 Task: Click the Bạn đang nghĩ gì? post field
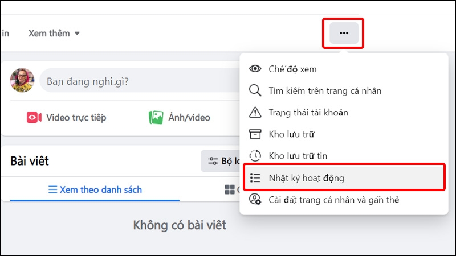[x=140, y=81]
